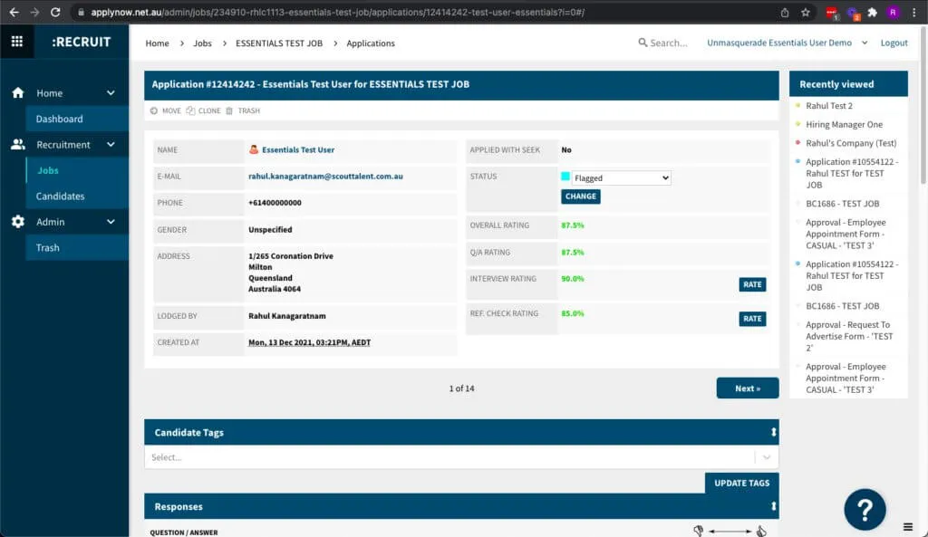Click the red extension icon in toolbar

click(832, 13)
